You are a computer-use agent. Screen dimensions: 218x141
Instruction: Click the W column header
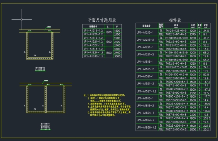pos(117,27)
